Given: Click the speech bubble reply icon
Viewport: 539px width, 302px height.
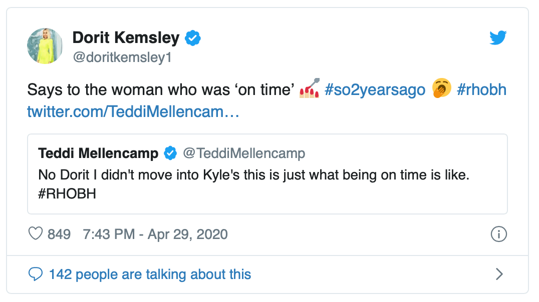Looking at the screenshot, I should pos(35,274).
